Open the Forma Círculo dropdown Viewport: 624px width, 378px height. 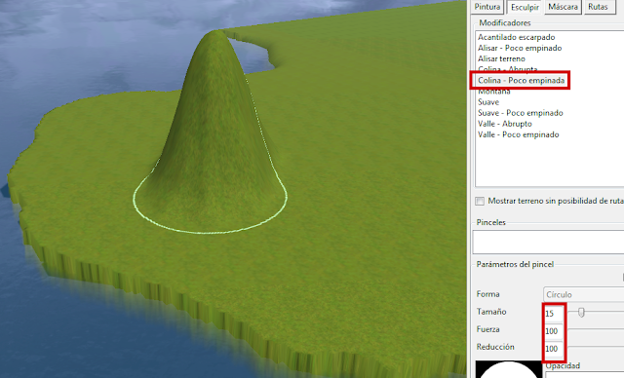[x=583, y=294]
